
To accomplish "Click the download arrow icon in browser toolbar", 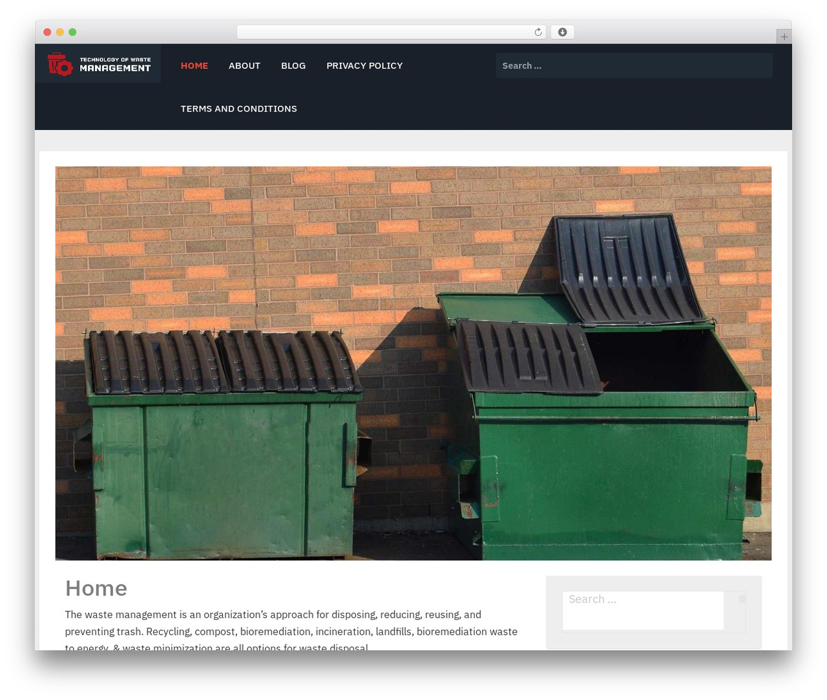I will click(562, 32).
